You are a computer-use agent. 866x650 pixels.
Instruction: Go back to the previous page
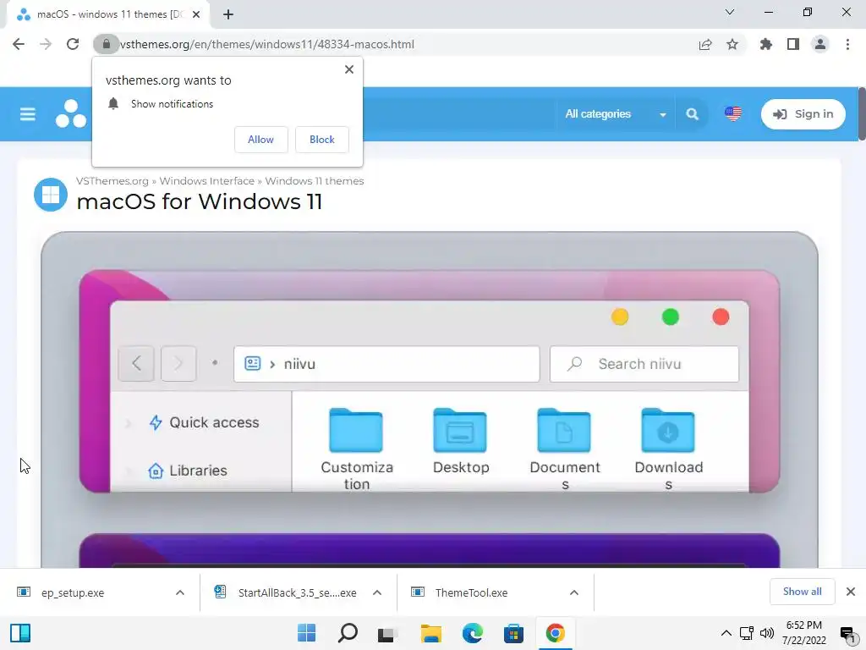(x=19, y=44)
